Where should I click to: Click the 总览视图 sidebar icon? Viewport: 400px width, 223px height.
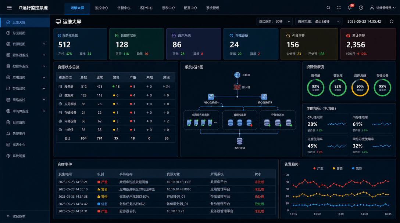[x=8, y=33]
